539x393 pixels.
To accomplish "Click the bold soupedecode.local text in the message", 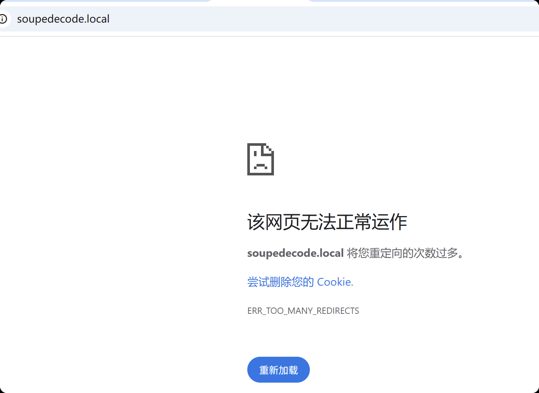I will coord(295,253).
